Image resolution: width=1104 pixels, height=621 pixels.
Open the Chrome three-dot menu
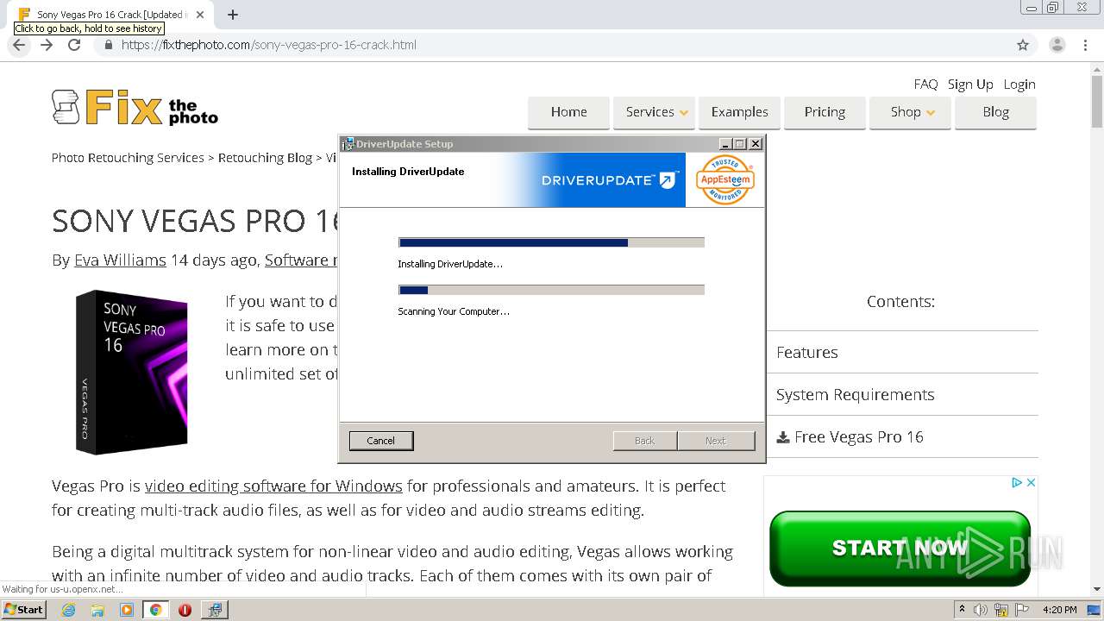1086,45
